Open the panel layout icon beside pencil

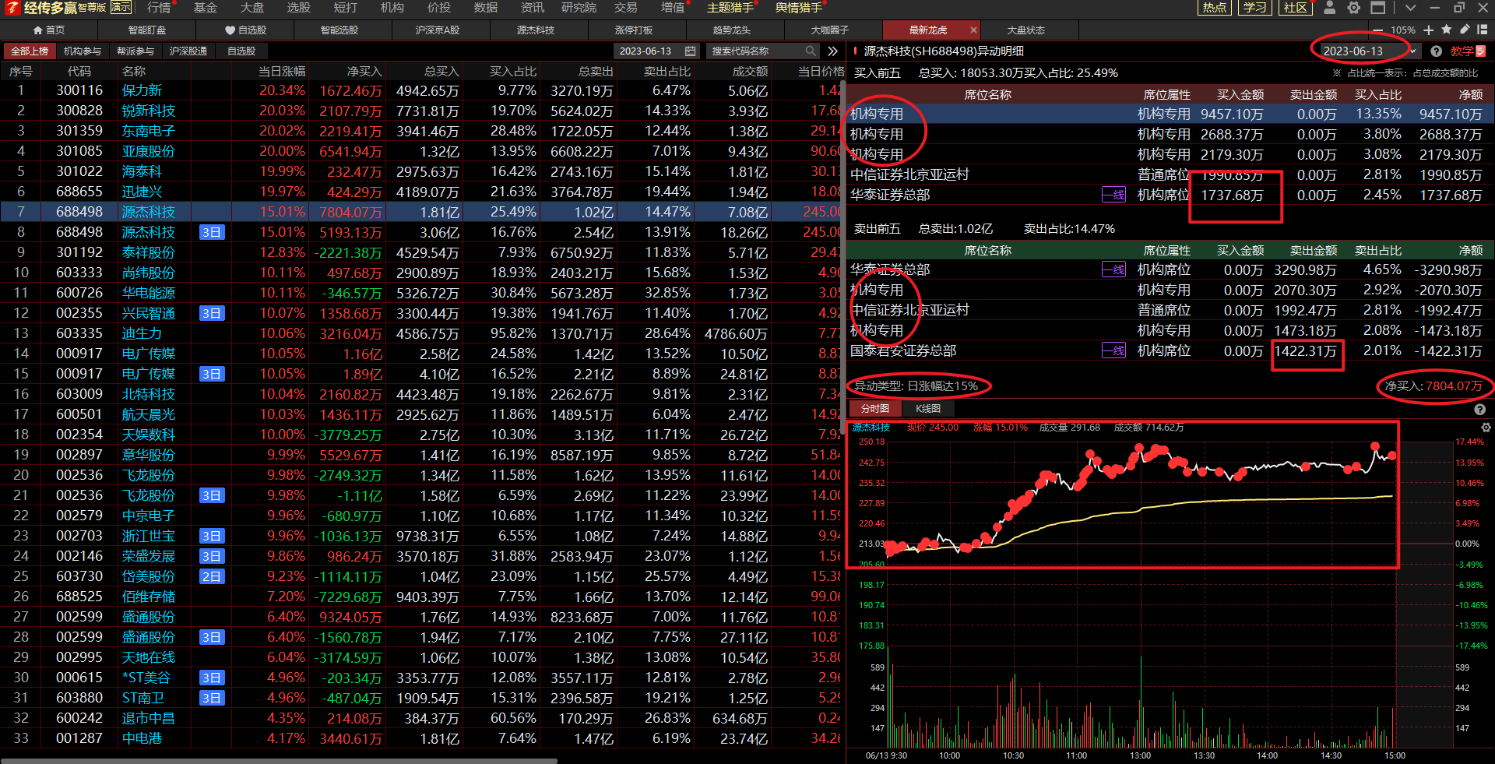[x=1482, y=30]
